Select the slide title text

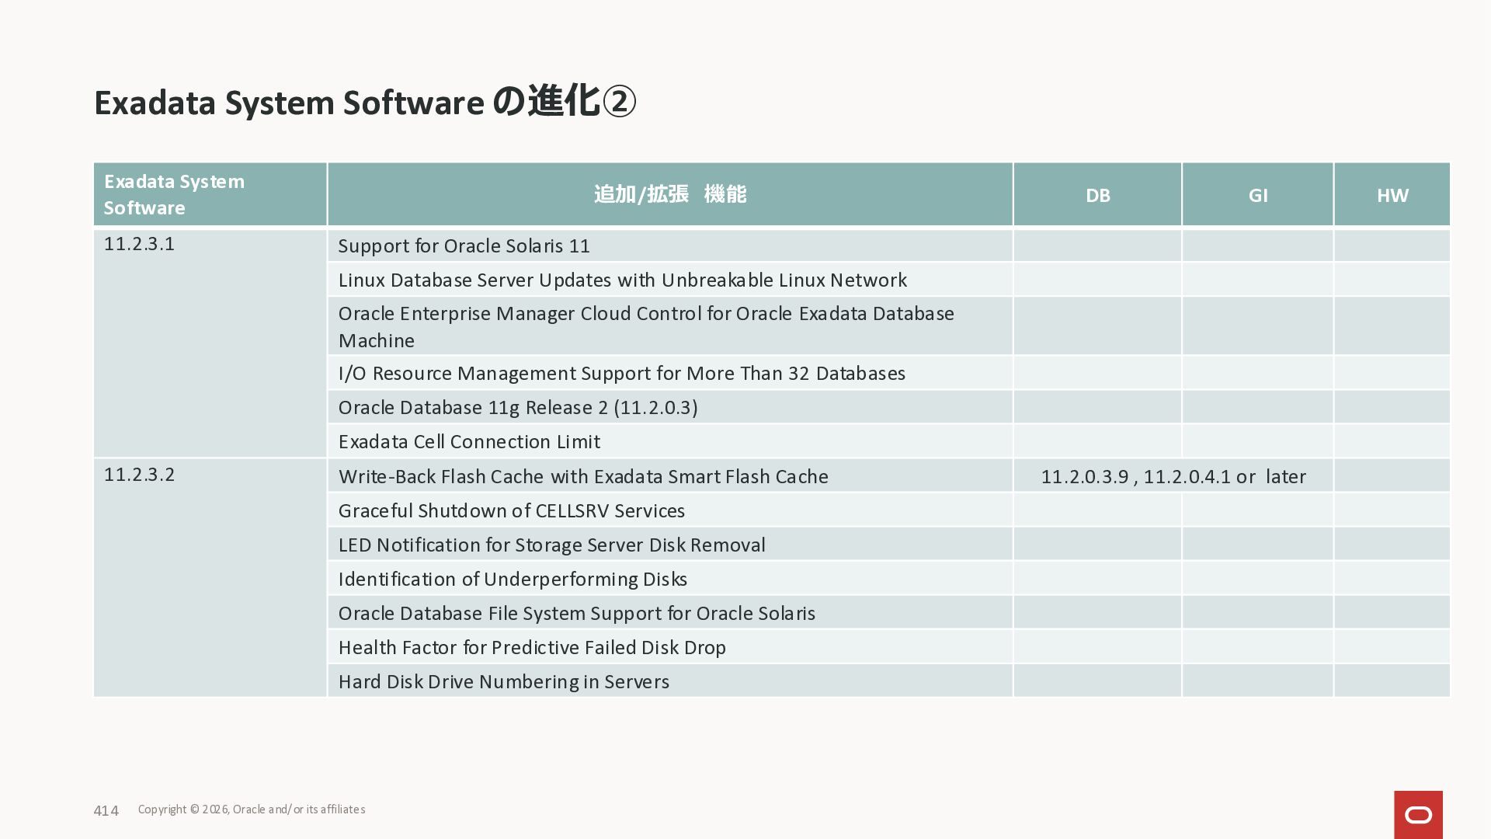364,103
